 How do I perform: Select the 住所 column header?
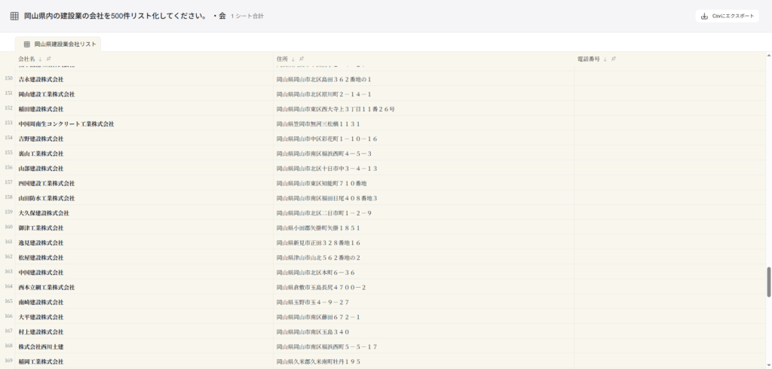[424, 59]
